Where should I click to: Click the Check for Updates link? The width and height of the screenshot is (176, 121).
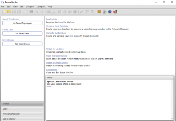(x=55, y=49)
